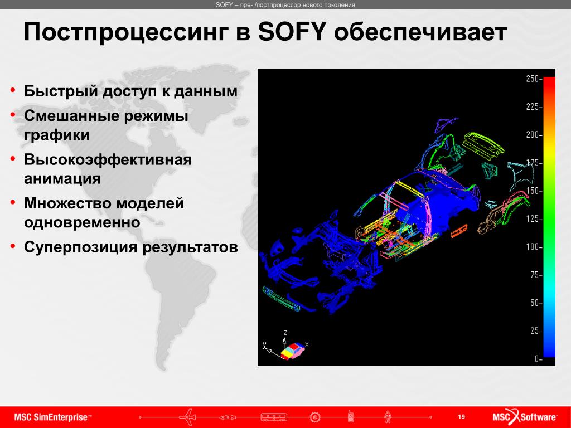Click the orange small bracket part
Image resolution: width=571 pixels, height=428 pixels.
459,231
